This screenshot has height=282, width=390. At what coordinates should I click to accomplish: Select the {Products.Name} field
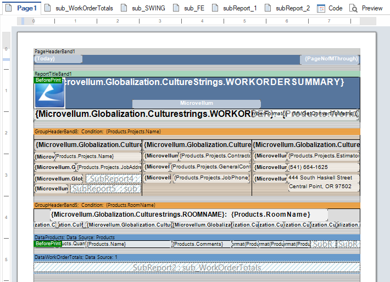coord(129,244)
